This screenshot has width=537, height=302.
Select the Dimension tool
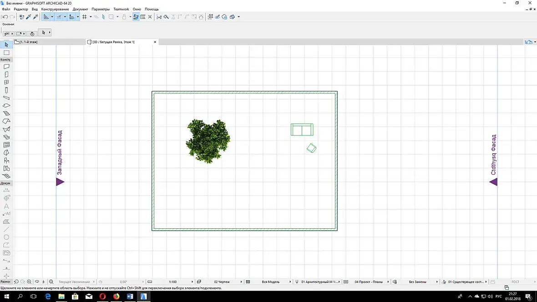(x=6, y=191)
